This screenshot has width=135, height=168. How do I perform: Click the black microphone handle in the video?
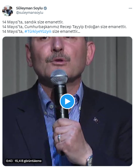[61, 102]
